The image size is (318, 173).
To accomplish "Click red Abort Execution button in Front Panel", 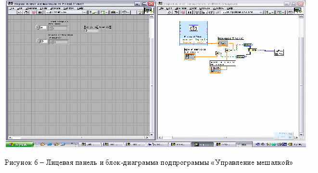I will [34, 12].
